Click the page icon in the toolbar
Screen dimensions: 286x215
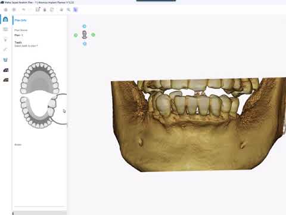[x=52, y=10]
